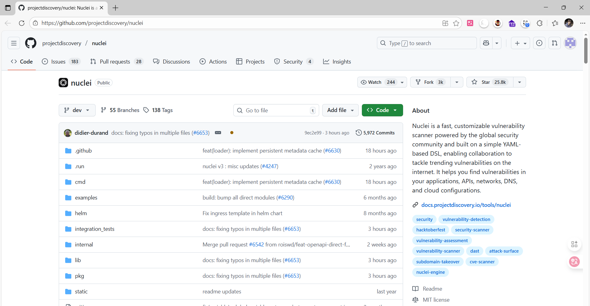The width and height of the screenshot is (590, 306).
Task: Click the browser address bar URL
Action: tap(92, 23)
